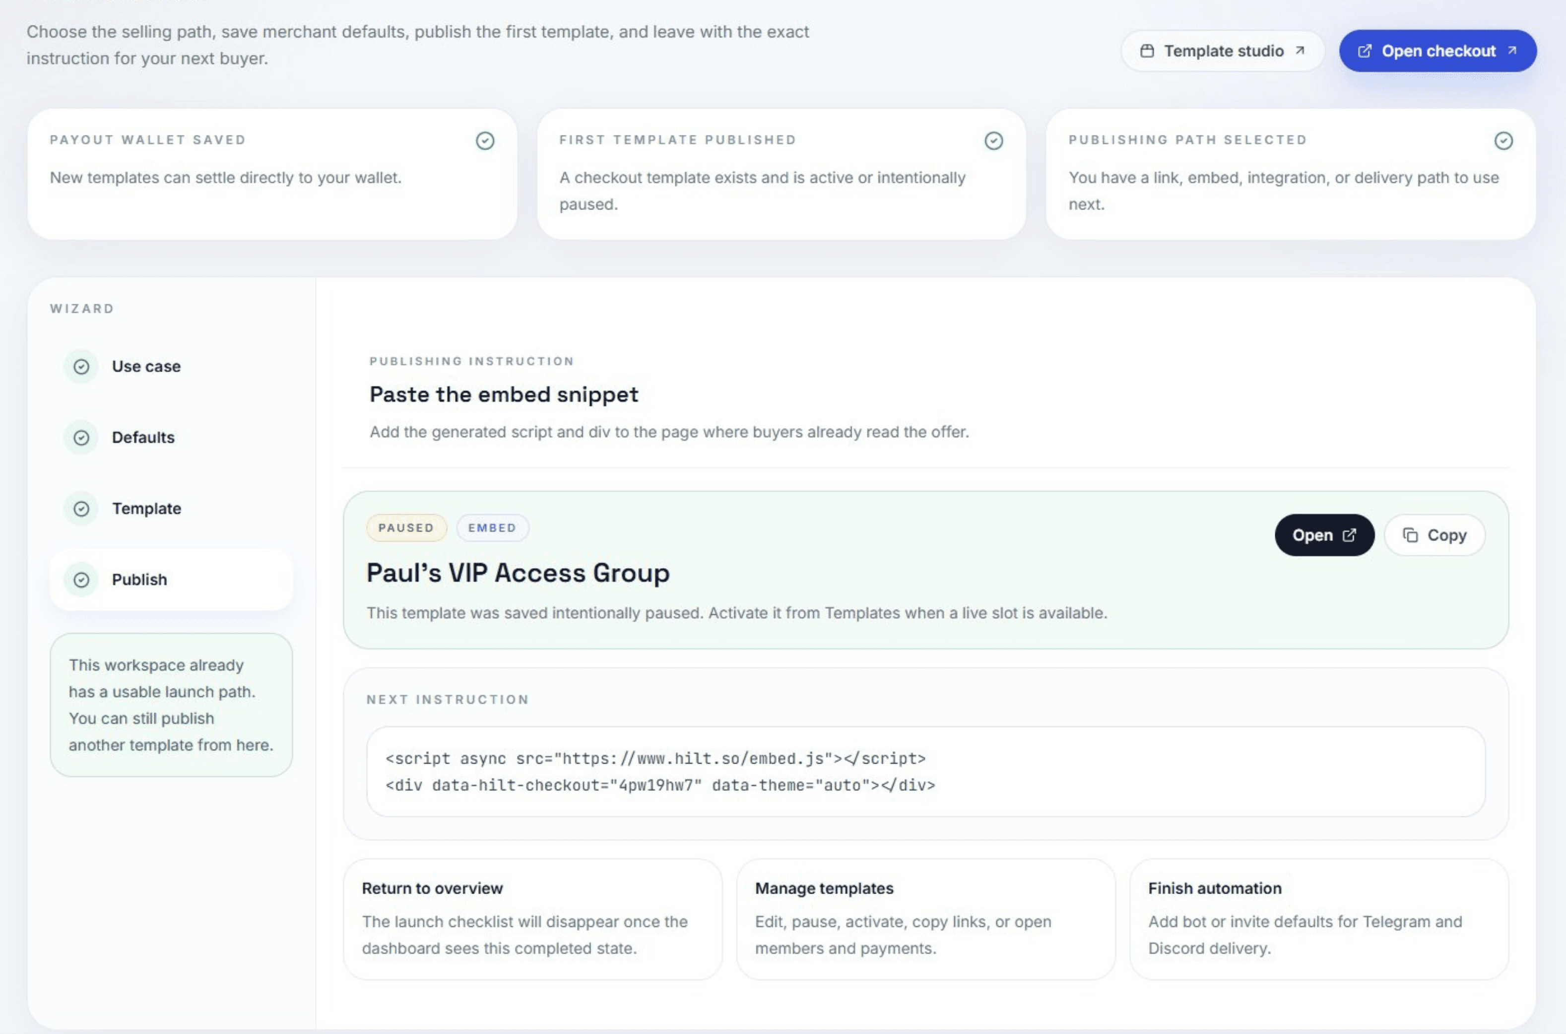Click the NEXT INSTRUCTION label
Screen dimensions: 1566x1034
448,699
